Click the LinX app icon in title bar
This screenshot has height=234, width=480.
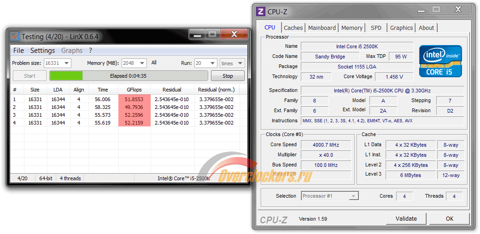(x=14, y=37)
